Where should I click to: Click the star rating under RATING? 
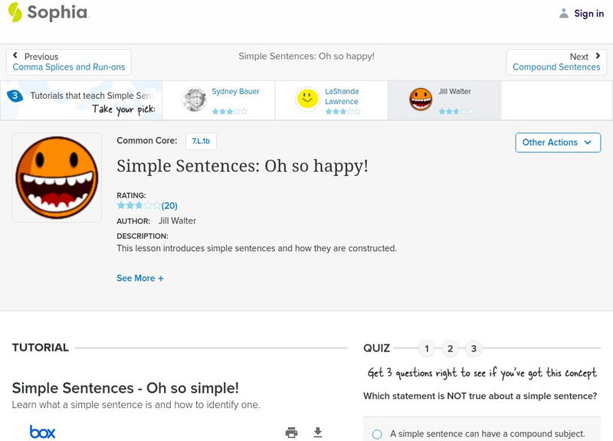[139, 205]
